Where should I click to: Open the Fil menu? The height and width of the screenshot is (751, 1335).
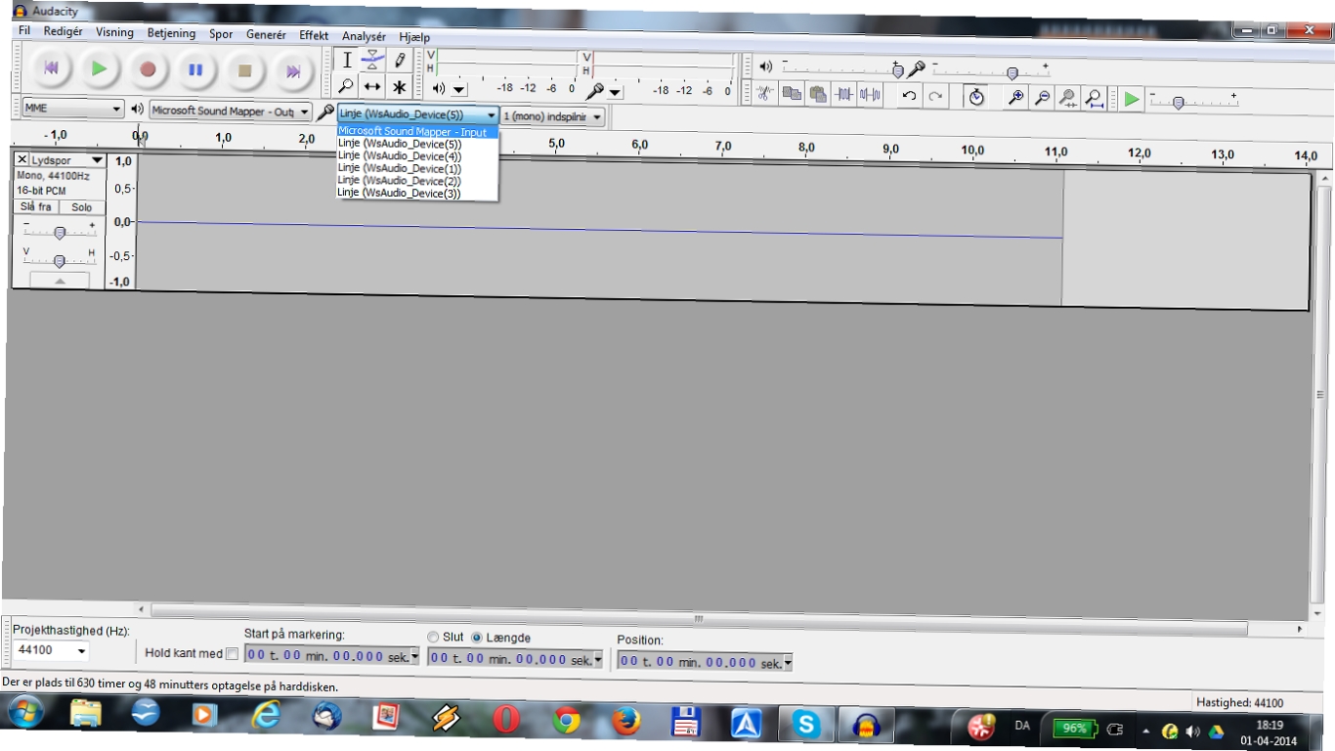click(24, 31)
